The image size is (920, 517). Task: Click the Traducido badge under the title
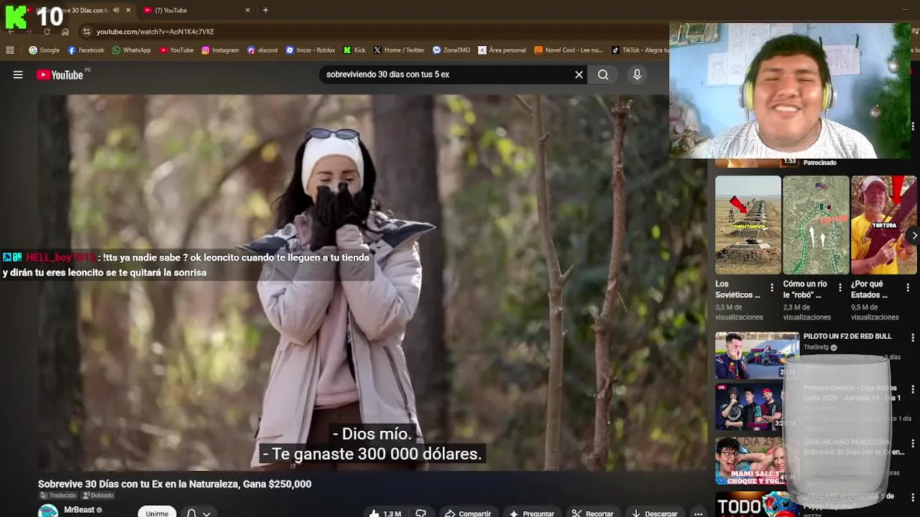(58, 495)
